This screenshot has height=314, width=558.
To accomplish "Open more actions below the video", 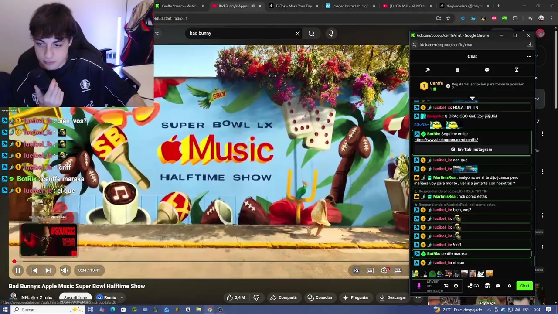I will pyautogui.click(x=418, y=297).
